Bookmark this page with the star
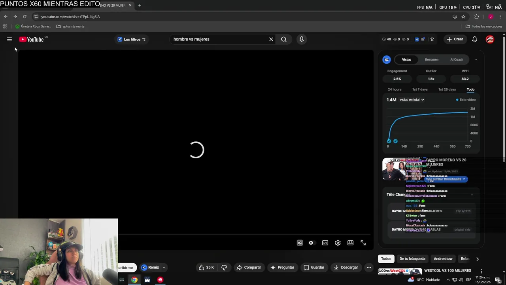 coord(463,17)
